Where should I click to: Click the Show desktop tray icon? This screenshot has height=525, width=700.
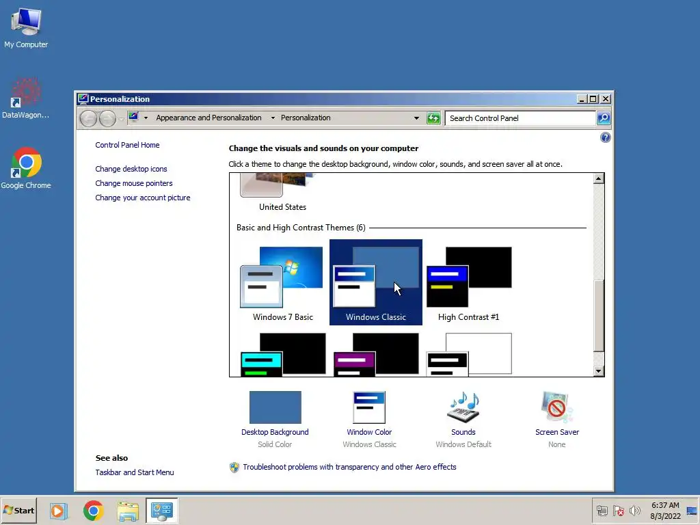(x=692, y=511)
